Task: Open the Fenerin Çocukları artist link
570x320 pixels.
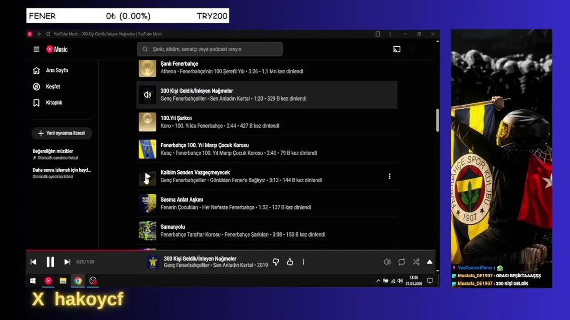Action: point(179,208)
